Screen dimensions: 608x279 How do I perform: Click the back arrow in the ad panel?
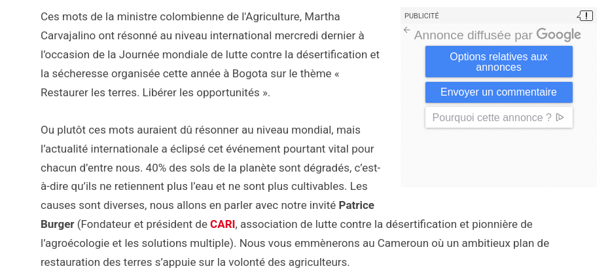tap(407, 30)
